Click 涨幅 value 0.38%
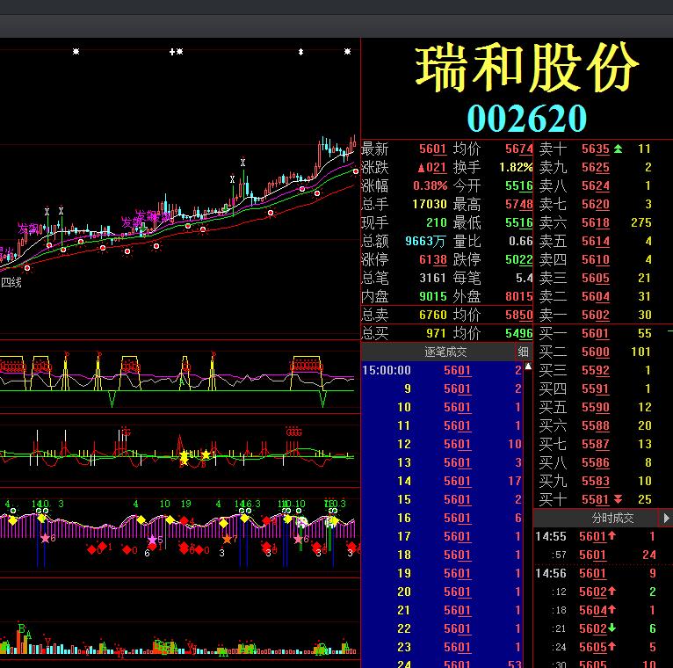Viewport: 673px width, 668px height. click(x=430, y=185)
